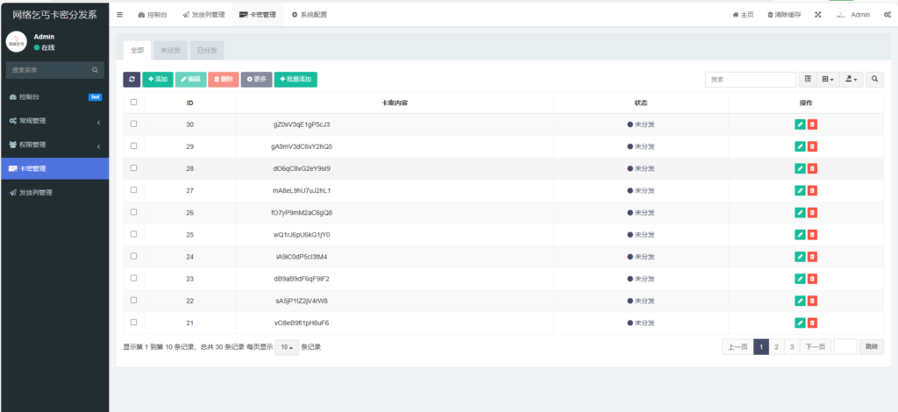Click the red delete icon for row 27
This screenshot has height=412, width=898.
tap(812, 190)
